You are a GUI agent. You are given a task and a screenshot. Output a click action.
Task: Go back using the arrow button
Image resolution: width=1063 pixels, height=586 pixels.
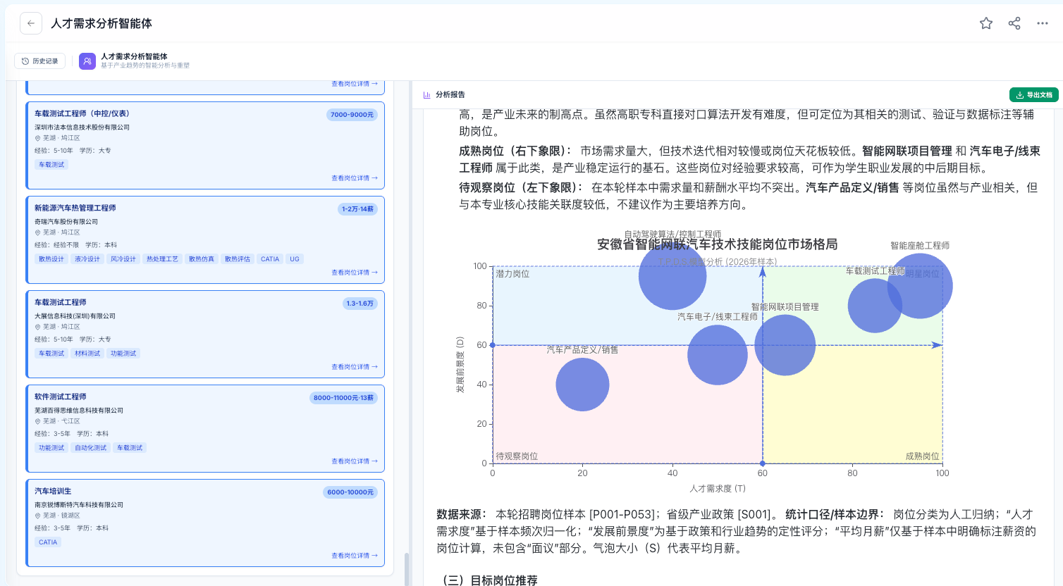point(31,23)
